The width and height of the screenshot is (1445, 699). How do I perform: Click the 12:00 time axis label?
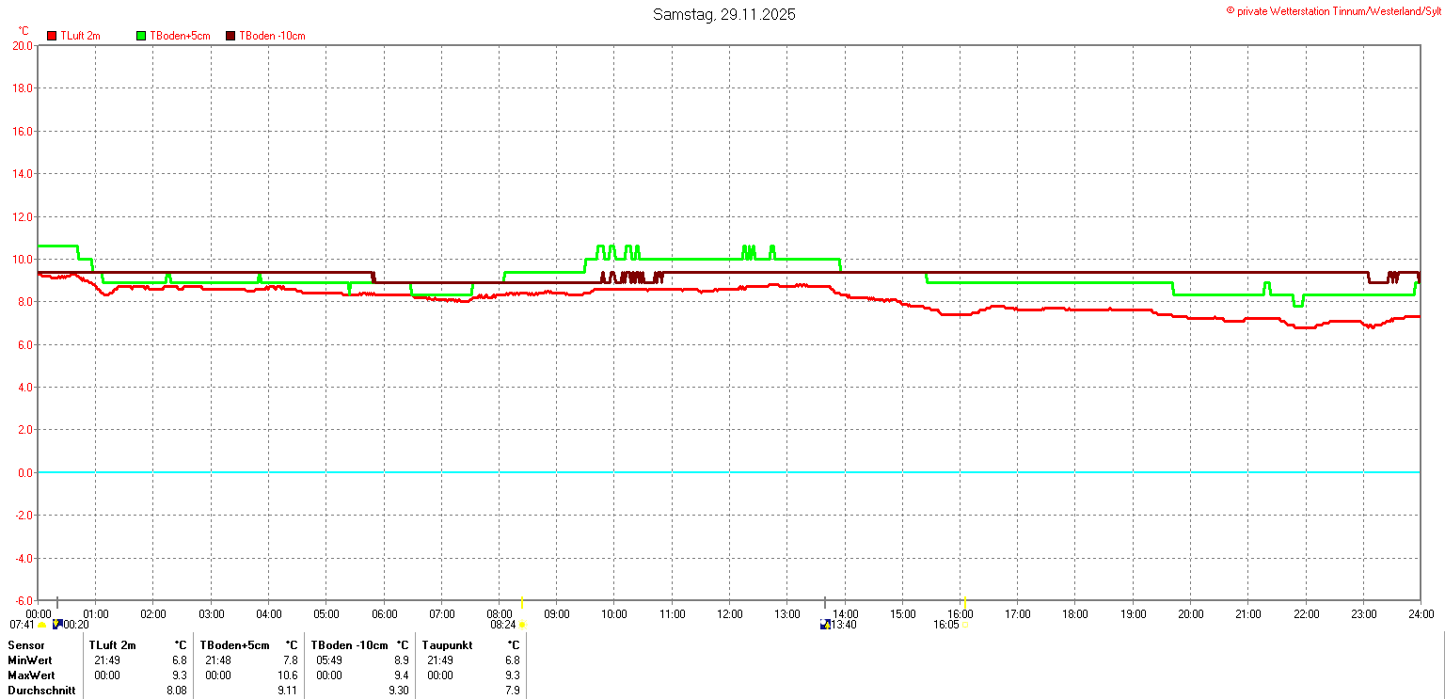pos(729,614)
